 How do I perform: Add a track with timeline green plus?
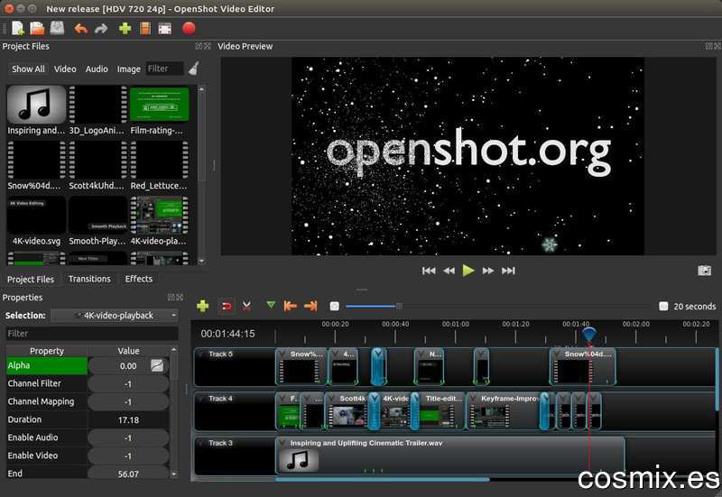[x=202, y=306]
